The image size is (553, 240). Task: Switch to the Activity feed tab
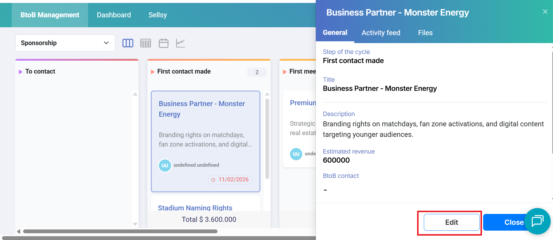tap(381, 33)
